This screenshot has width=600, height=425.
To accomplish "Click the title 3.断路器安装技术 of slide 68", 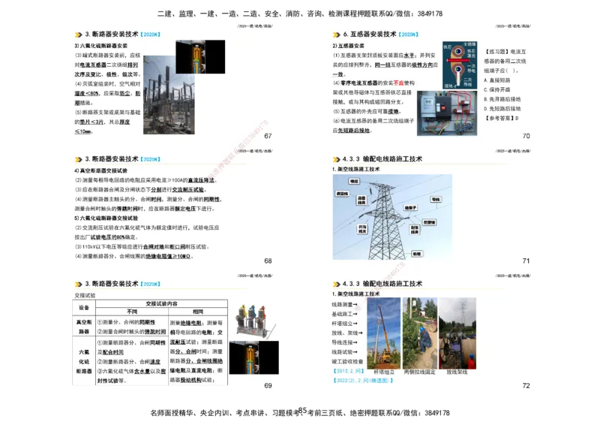I will tap(111, 159).
